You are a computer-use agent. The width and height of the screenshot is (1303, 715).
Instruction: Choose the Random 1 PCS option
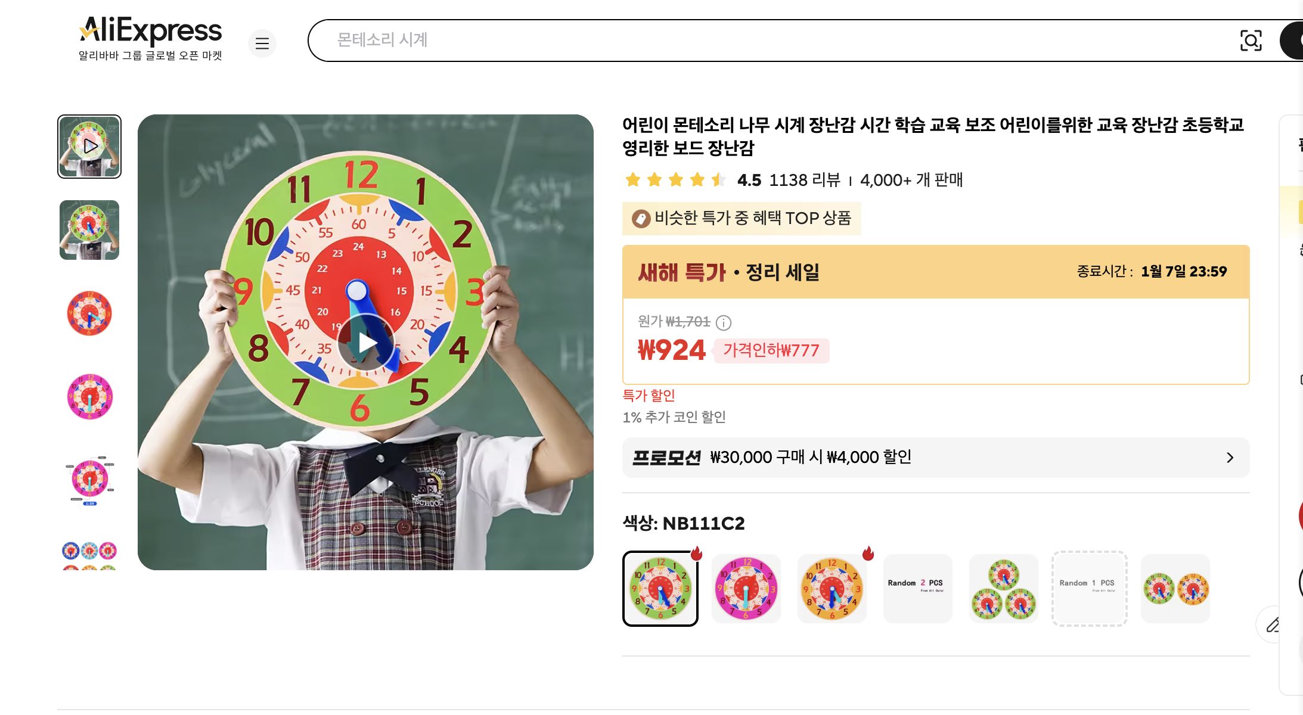pyautogui.click(x=1090, y=589)
